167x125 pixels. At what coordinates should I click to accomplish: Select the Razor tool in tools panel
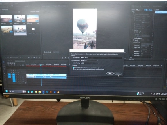(x=4, y=69)
